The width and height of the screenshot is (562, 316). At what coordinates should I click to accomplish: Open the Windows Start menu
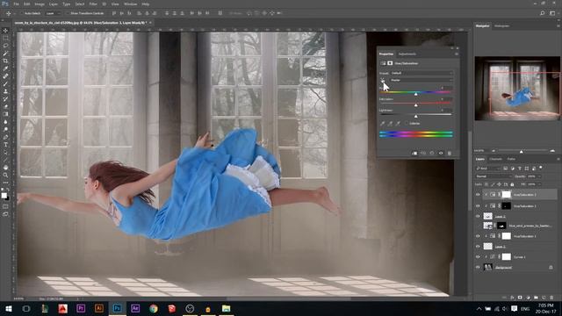(8, 308)
